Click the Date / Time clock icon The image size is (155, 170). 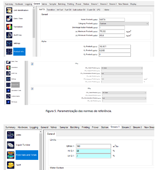(9, 19)
